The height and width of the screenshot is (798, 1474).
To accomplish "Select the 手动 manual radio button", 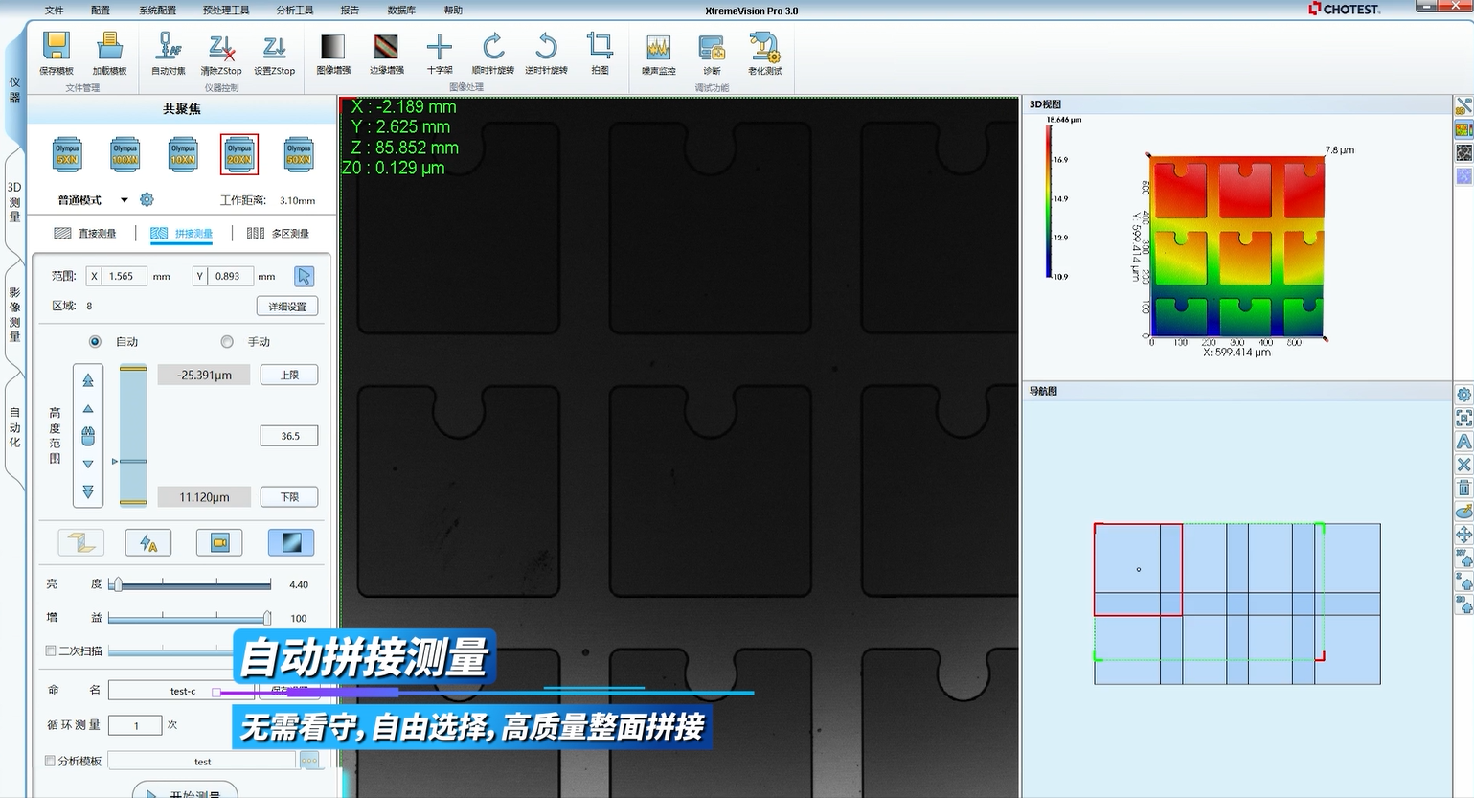I will pos(227,342).
